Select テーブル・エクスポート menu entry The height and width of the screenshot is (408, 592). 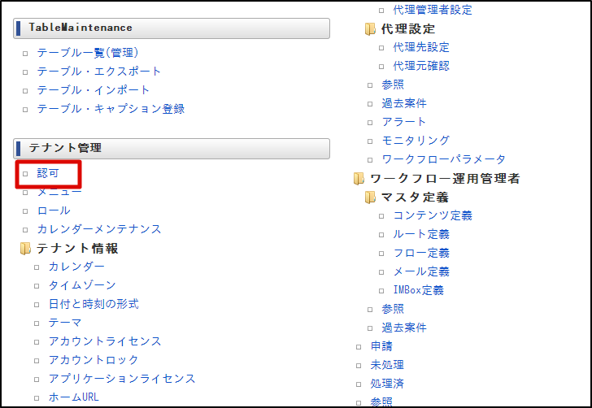click(x=99, y=72)
